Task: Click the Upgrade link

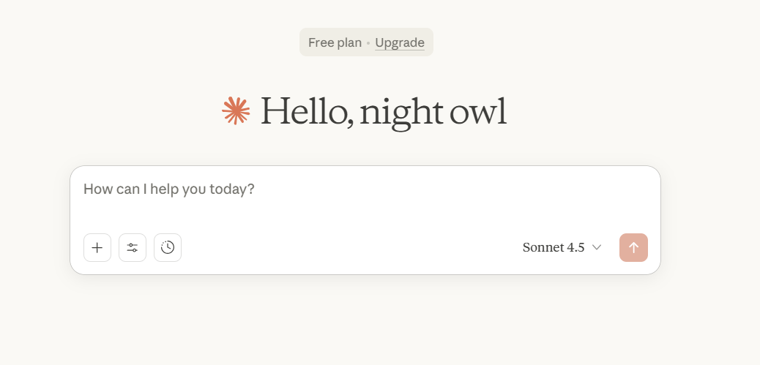Action: (400, 42)
